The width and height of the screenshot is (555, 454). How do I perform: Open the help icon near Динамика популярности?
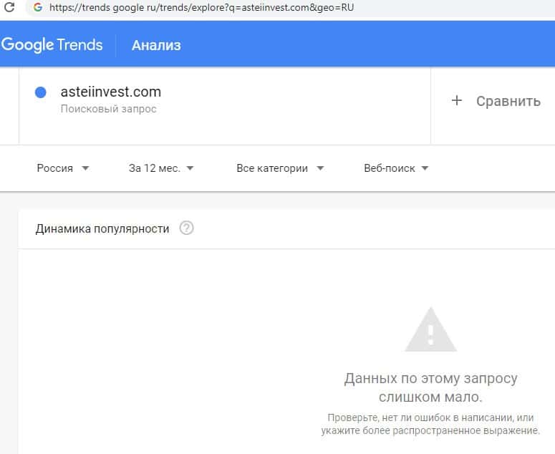pyautogui.click(x=186, y=229)
